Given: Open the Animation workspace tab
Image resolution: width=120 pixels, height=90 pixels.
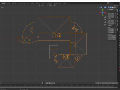Looking at the screenshot, I should 37,3.
